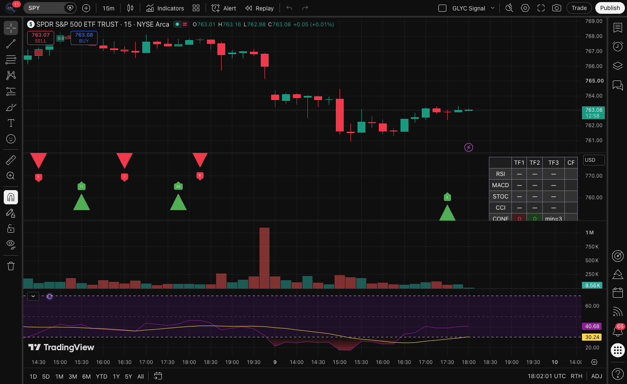627x384 pixels.
Task: Open the object tree layers panel
Action: coord(617,66)
